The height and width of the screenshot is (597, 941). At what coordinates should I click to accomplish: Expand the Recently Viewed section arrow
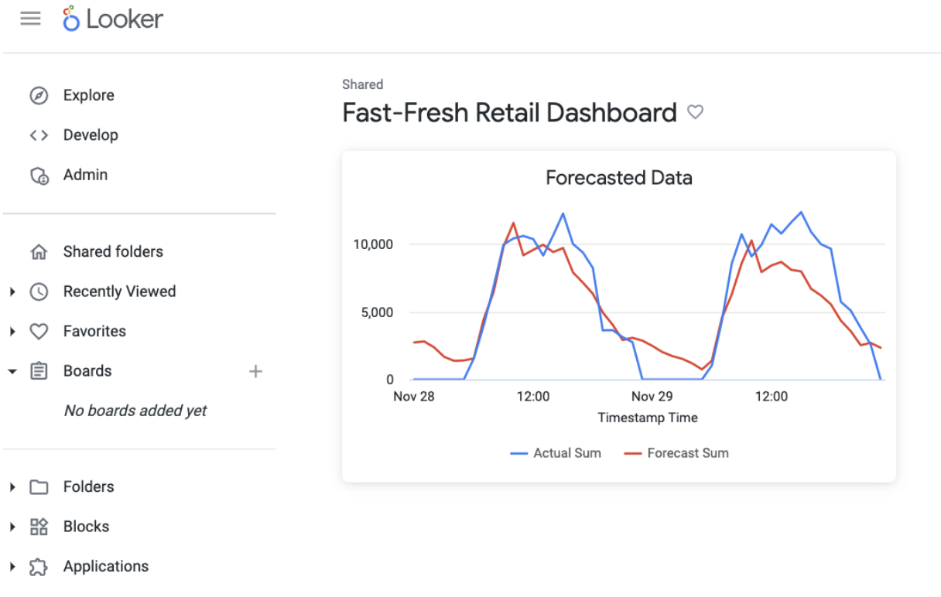(x=12, y=292)
